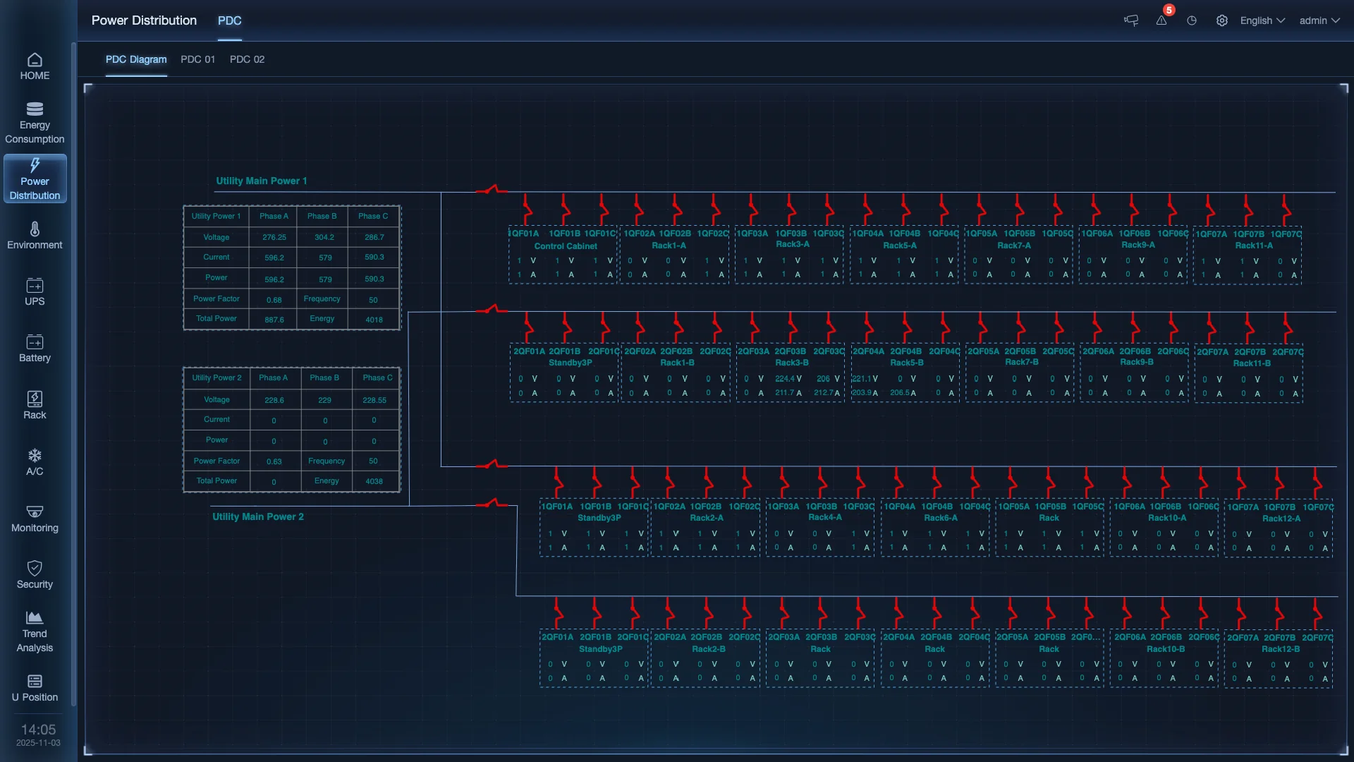Image resolution: width=1354 pixels, height=762 pixels.
Task: Click the Rack1-A breaker group label
Action: coord(669,246)
